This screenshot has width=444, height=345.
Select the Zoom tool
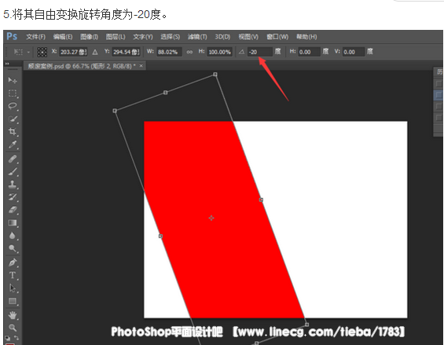point(13,328)
